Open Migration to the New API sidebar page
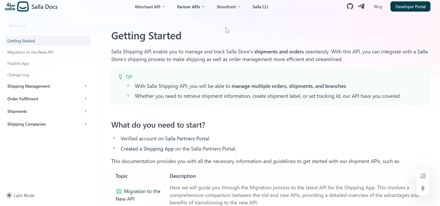Viewport: 440px width, 206px height. tap(30, 52)
